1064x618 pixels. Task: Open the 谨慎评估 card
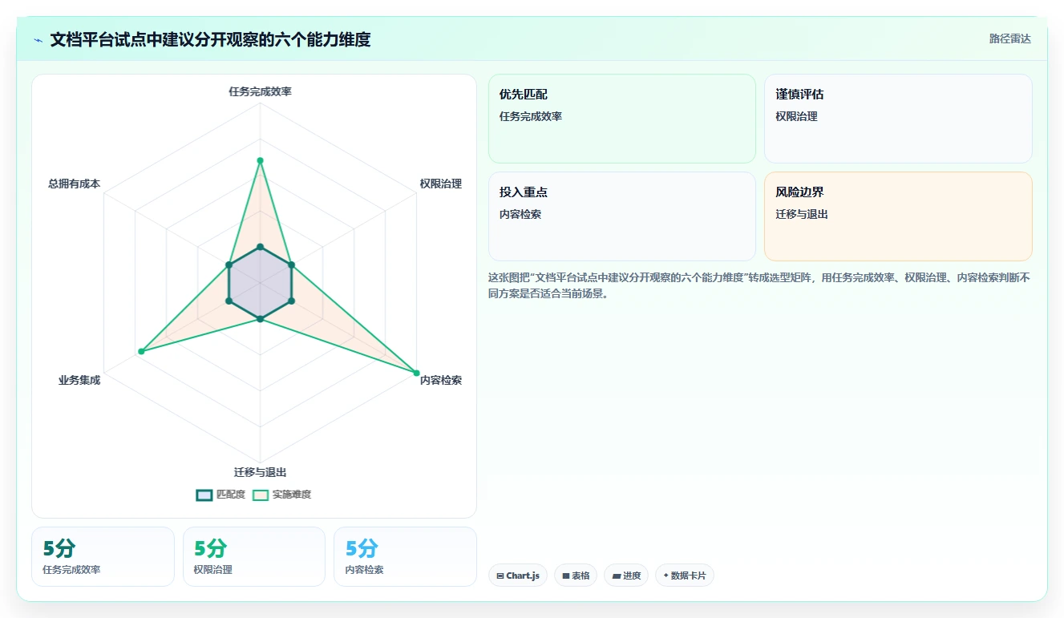[x=898, y=119]
